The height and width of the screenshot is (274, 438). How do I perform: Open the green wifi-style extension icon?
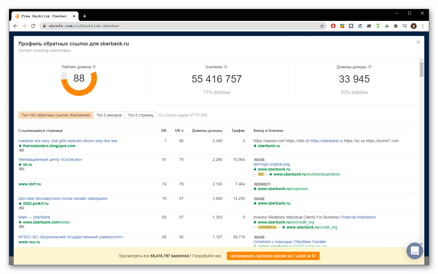click(378, 26)
